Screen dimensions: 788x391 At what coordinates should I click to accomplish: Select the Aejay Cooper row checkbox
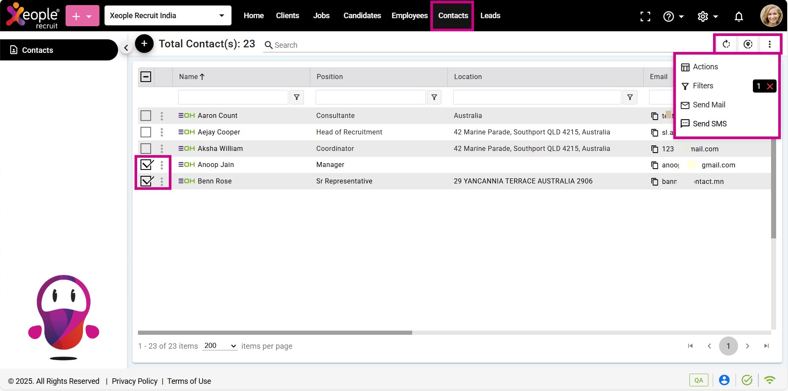click(146, 132)
